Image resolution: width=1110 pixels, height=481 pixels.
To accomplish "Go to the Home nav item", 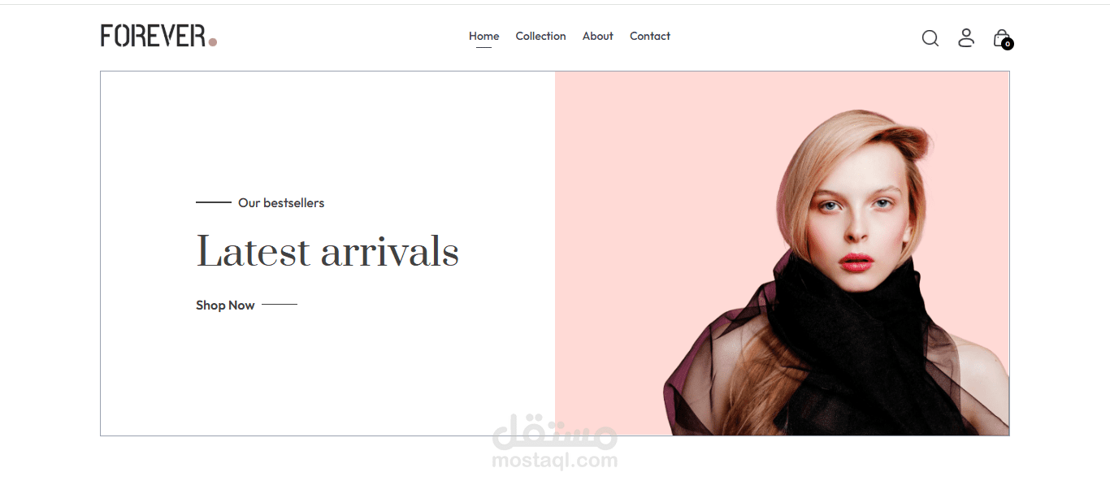I will coord(483,36).
